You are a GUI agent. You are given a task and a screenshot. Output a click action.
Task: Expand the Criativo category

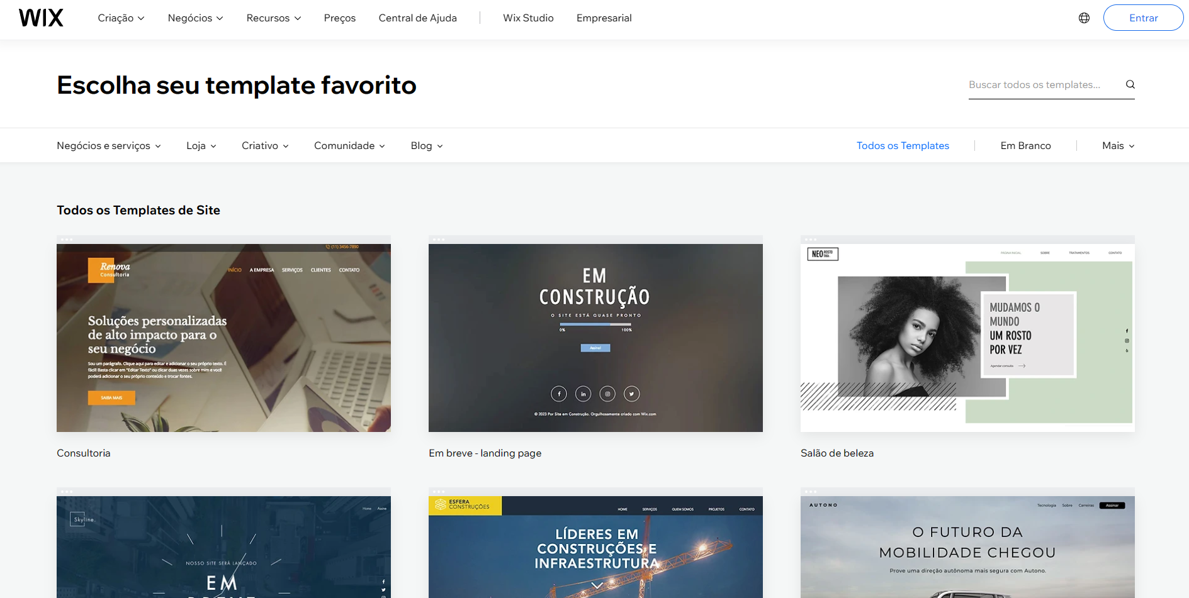click(x=265, y=146)
